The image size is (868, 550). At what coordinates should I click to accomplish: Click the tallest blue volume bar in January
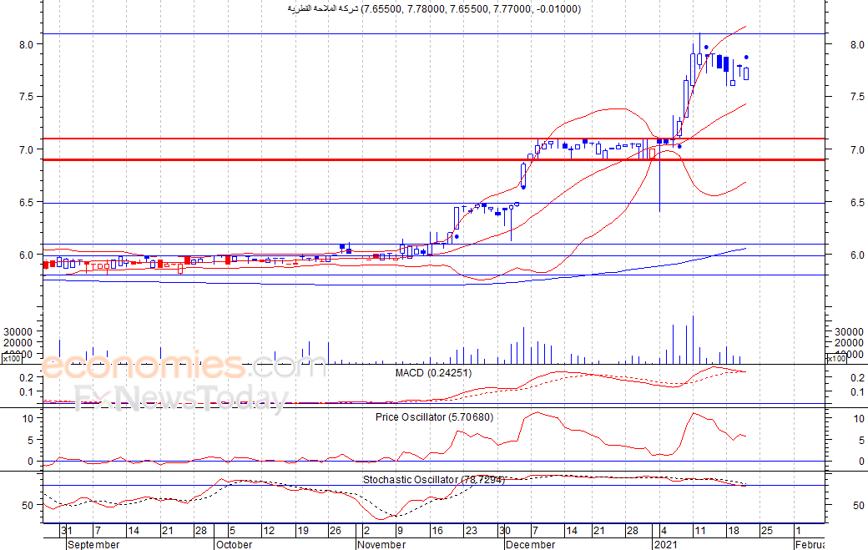pos(693,340)
